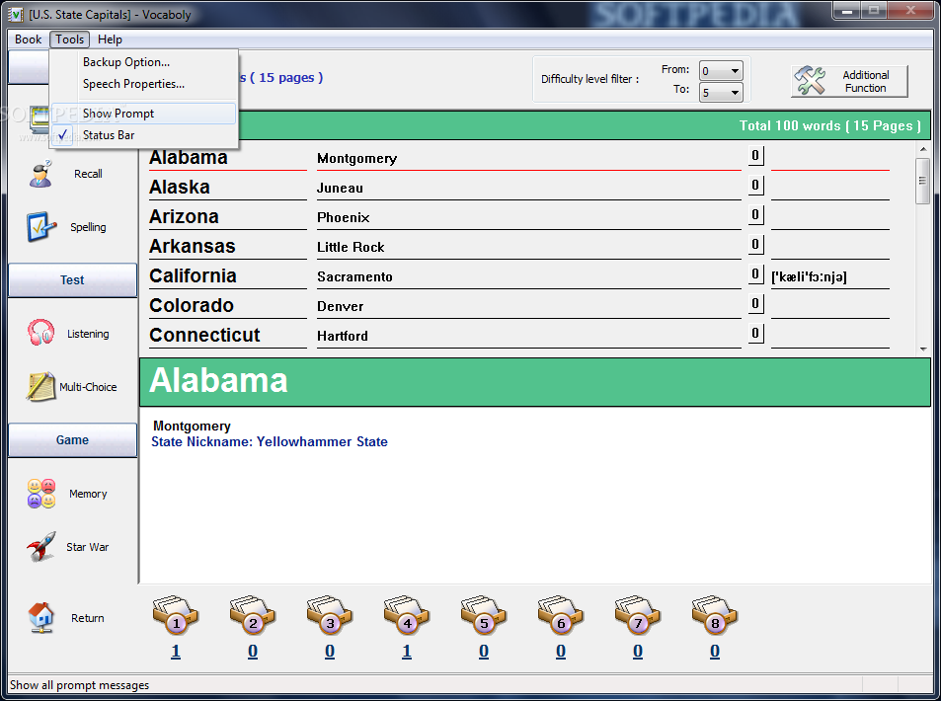Select Show Prompt menu item
The image size is (941, 701).
[x=144, y=114]
